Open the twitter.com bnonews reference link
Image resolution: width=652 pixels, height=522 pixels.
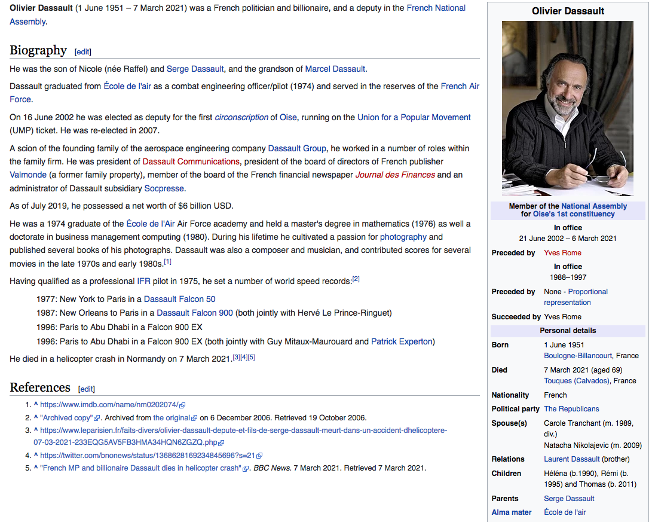(x=147, y=456)
